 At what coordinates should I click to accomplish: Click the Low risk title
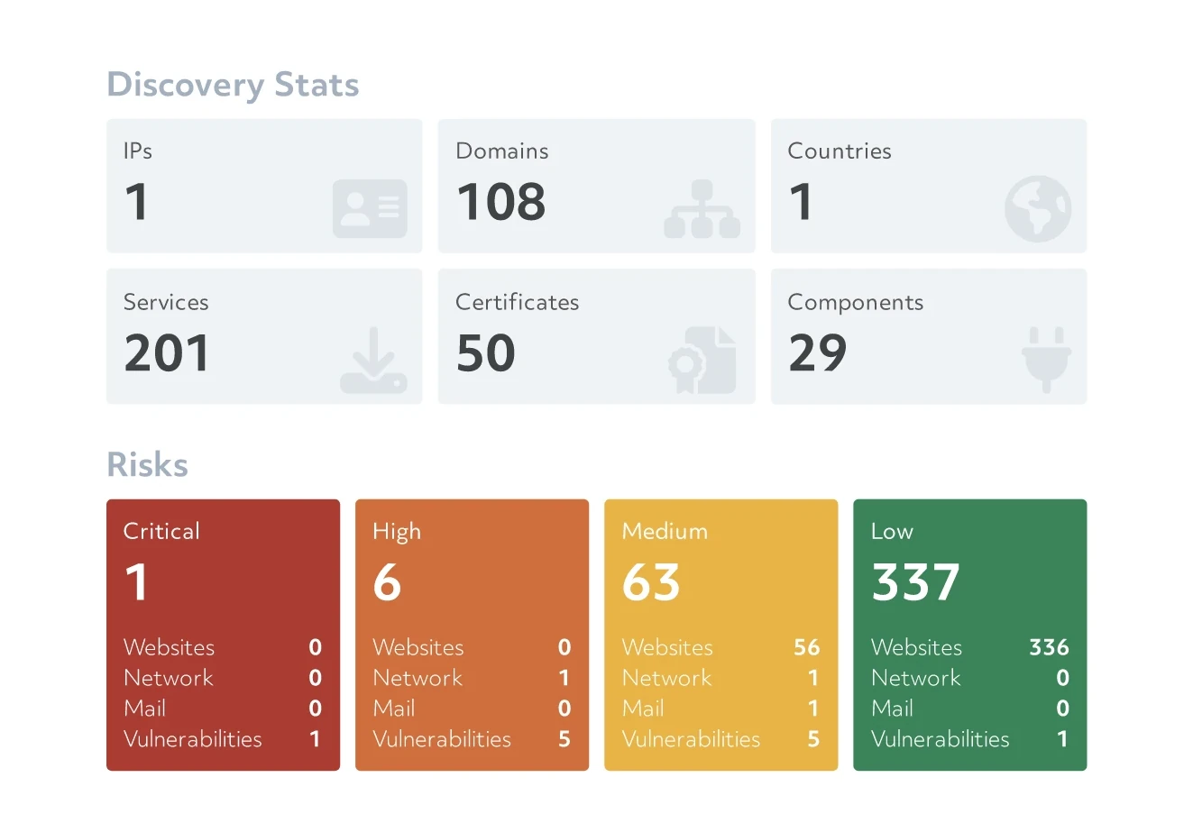pyautogui.click(x=892, y=531)
